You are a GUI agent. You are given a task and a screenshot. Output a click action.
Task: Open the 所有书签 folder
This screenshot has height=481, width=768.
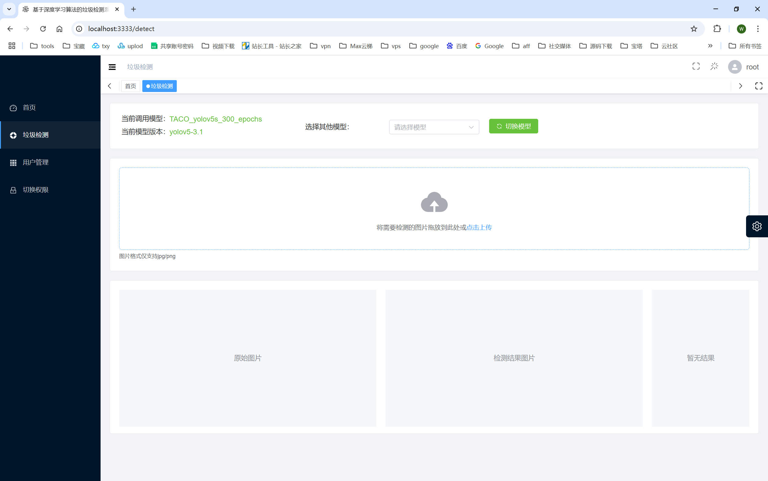(745, 46)
